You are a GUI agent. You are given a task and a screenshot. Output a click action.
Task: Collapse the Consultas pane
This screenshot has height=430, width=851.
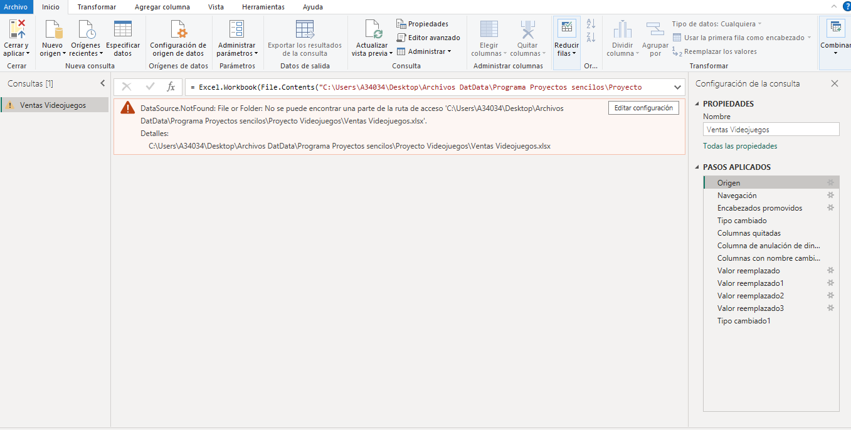(x=103, y=83)
